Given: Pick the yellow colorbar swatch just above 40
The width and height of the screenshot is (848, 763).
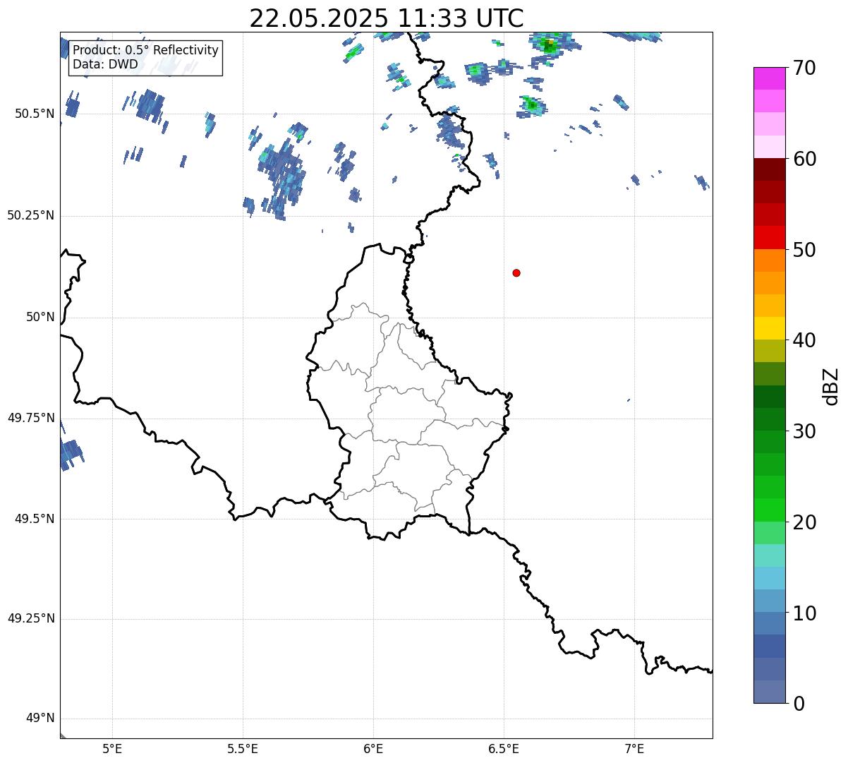Looking at the screenshot, I should pos(769,328).
